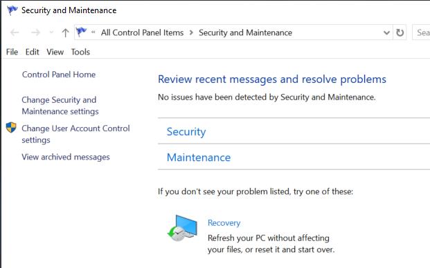The width and height of the screenshot is (430, 268).
Task: Open recent locations dropdown arrow beside forward button
Action: (x=51, y=32)
